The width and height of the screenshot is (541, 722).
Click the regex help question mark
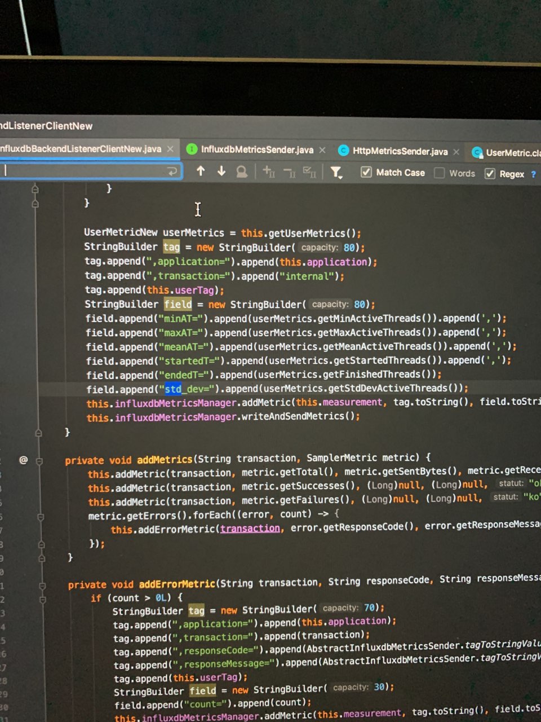click(x=533, y=174)
